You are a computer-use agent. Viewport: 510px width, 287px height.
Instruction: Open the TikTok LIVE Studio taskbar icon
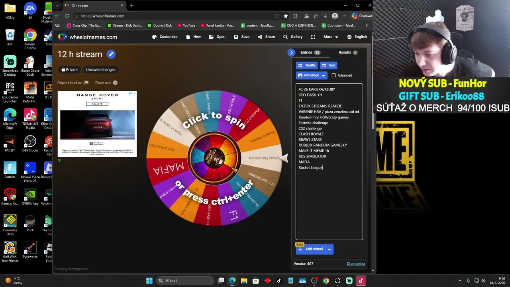click(361, 281)
